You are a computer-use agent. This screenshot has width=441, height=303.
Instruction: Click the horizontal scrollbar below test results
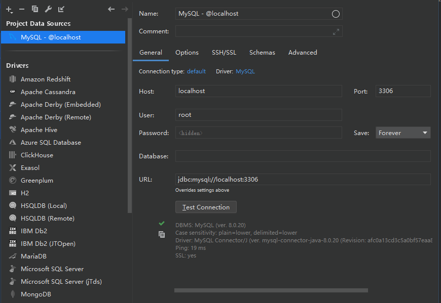click(x=271, y=290)
